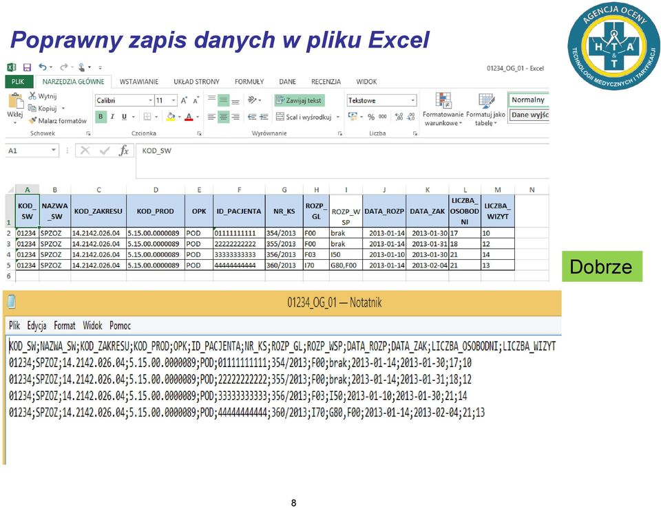Image resolution: width=661 pixels, height=508 pixels.
Task: Apply percent style format
Action: click(x=371, y=117)
